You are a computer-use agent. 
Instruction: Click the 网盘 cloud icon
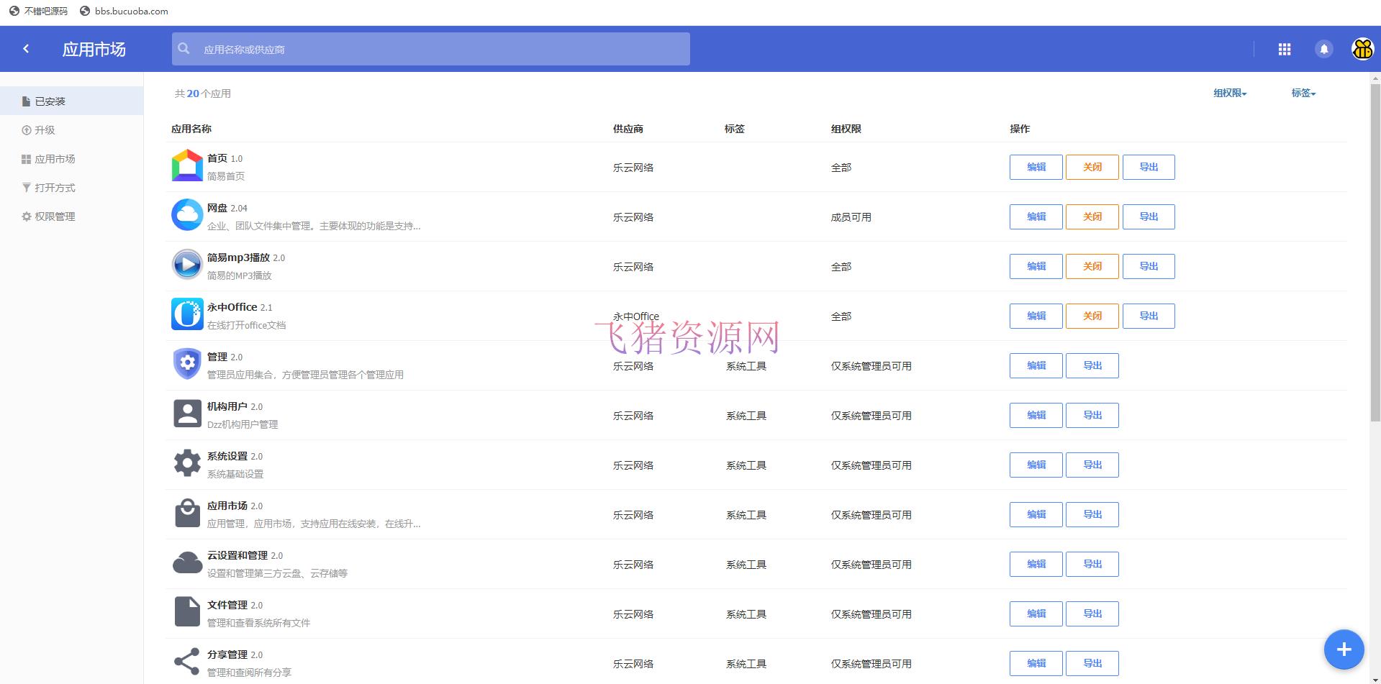(186, 215)
